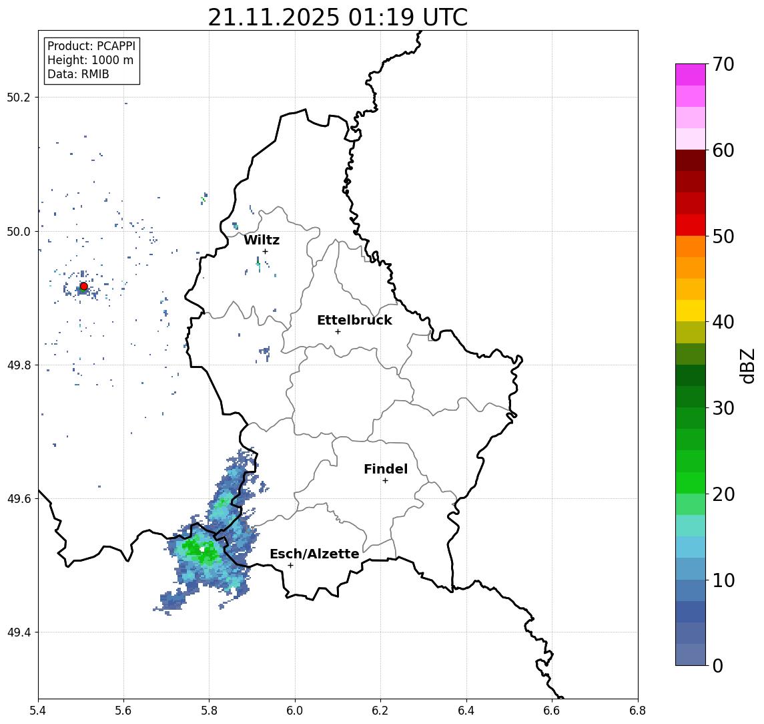Click longitude tick label 6.4

pyautogui.click(x=466, y=710)
